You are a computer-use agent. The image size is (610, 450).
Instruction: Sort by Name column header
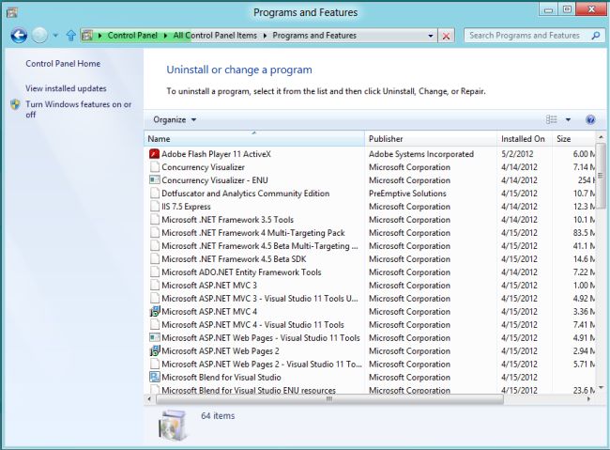point(254,139)
